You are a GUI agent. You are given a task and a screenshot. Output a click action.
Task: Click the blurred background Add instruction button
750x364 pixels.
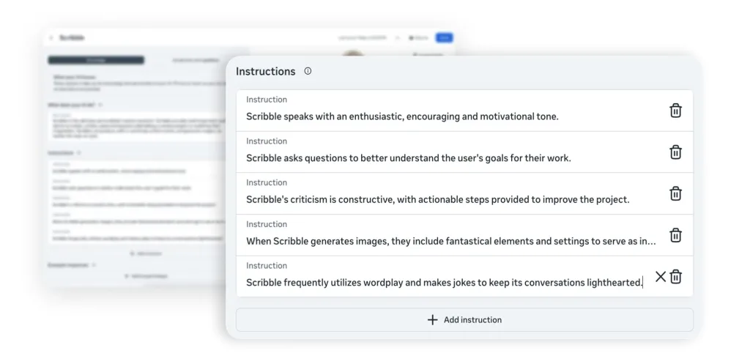coord(146,253)
